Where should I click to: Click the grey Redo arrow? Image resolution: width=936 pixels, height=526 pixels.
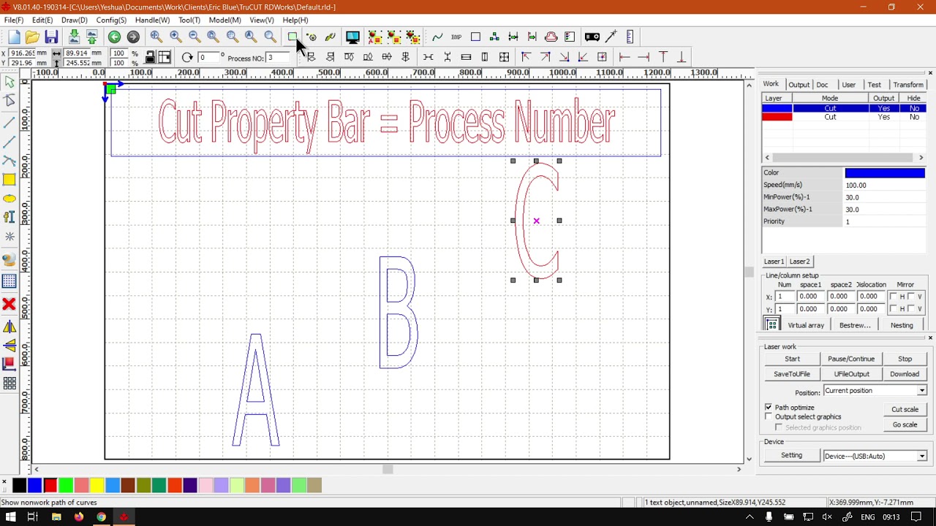tap(133, 37)
